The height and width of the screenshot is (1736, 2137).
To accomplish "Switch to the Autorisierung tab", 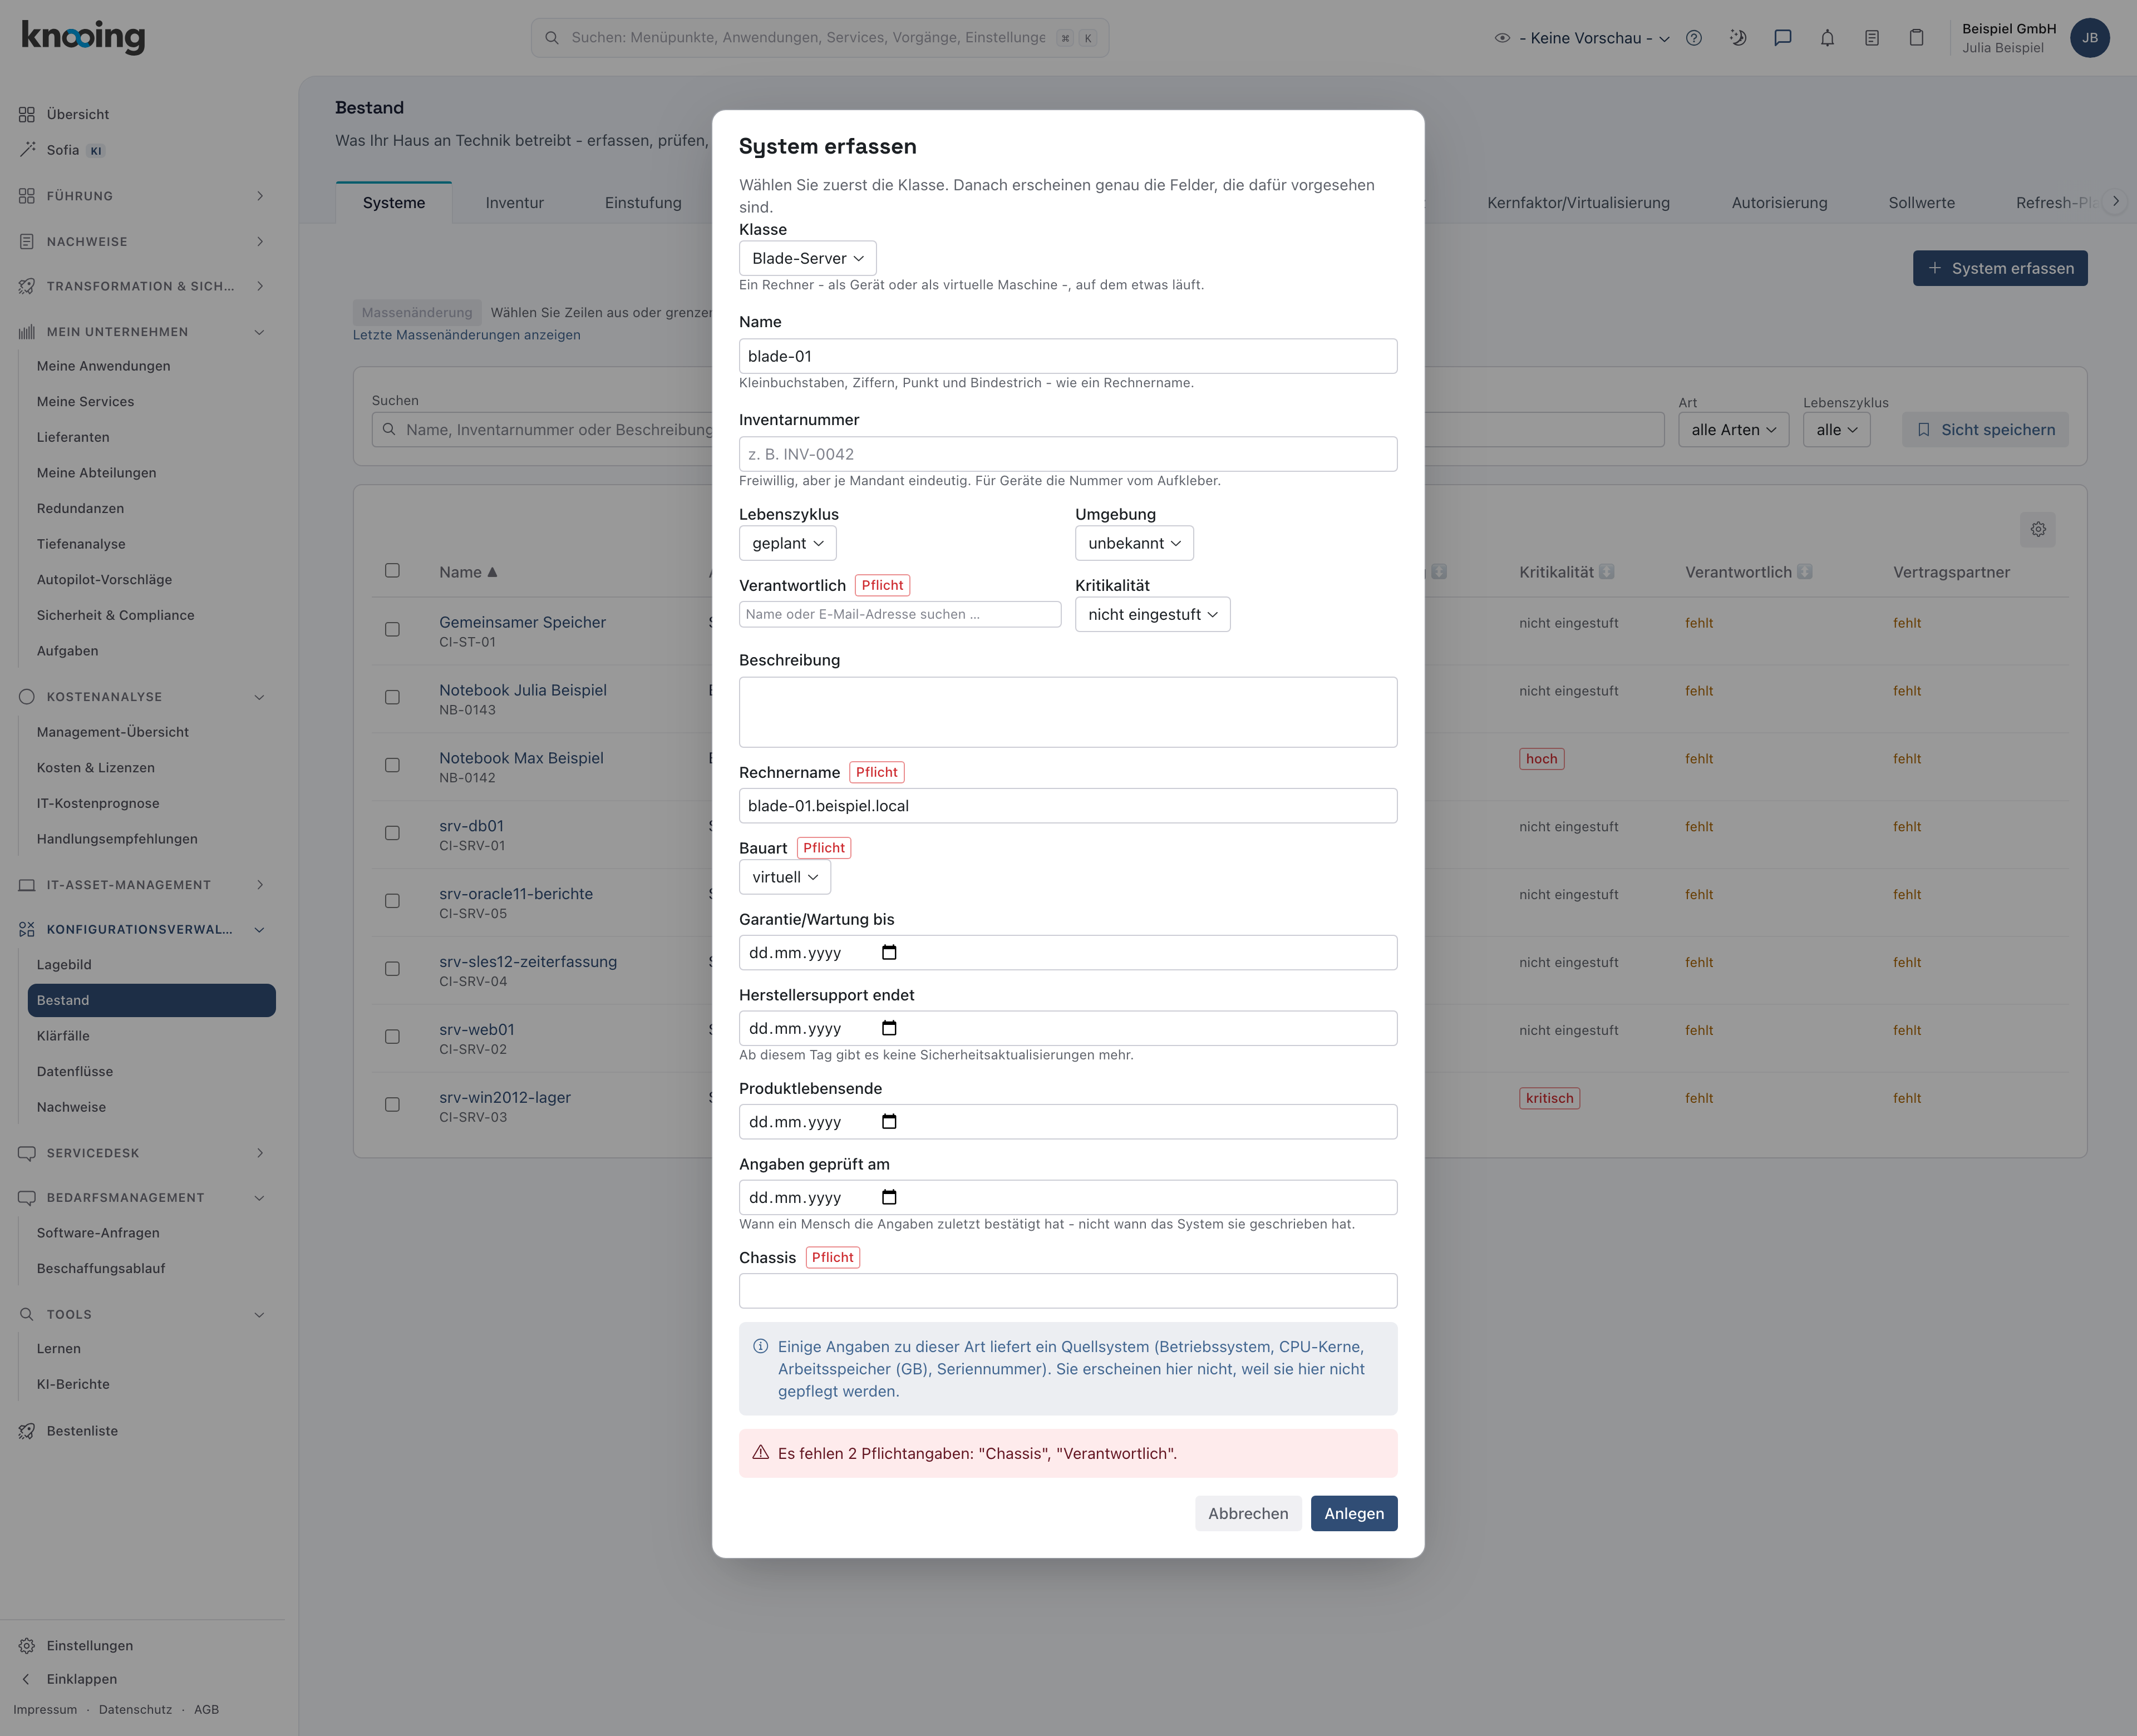I will 1779,202.
